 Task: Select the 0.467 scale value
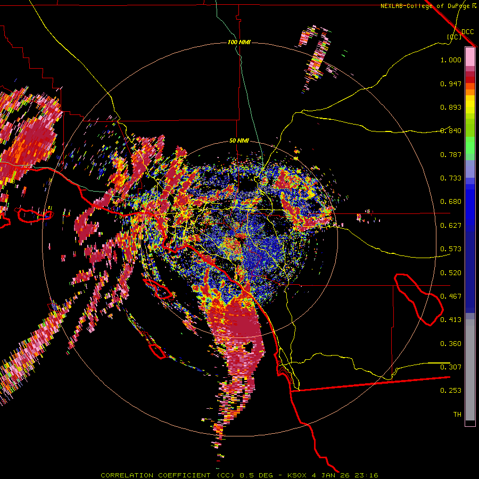tap(451, 296)
